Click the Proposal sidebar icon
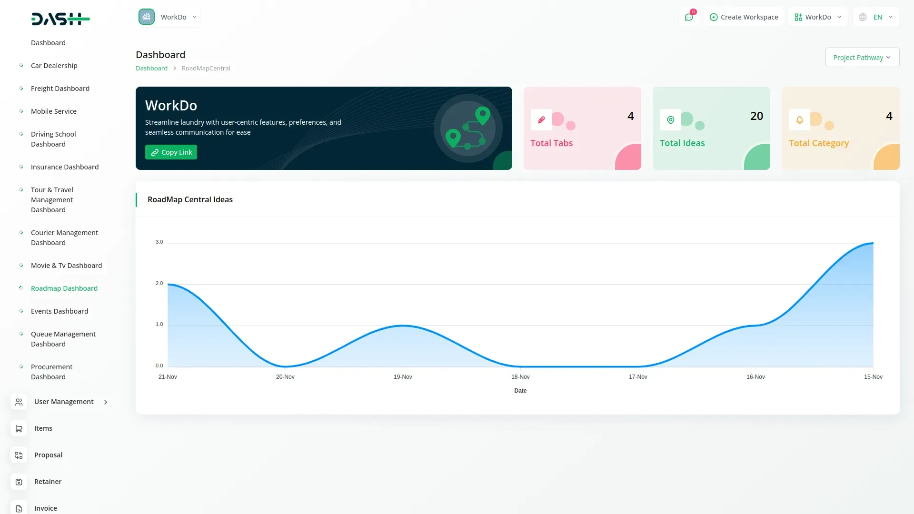Image resolution: width=914 pixels, height=514 pixels. 19,455
